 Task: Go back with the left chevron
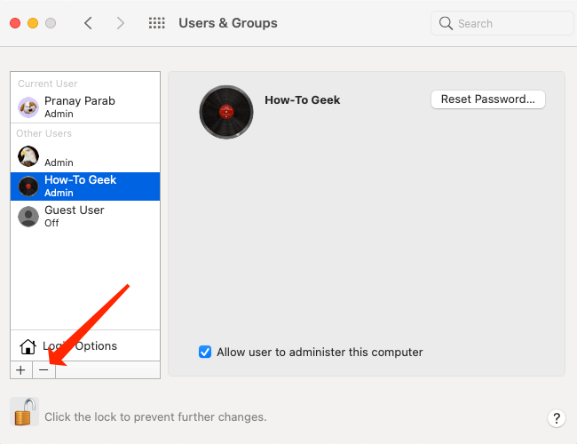(x=88, y=23)
